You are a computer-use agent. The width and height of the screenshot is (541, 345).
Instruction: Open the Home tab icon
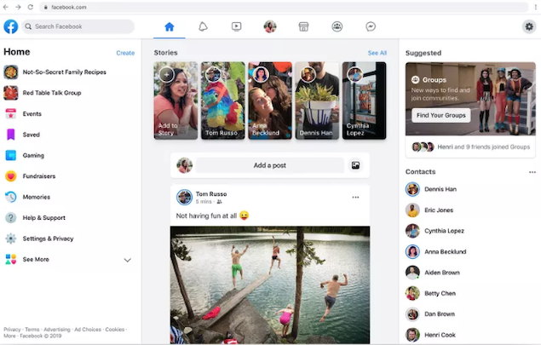[x=169, y=26]
